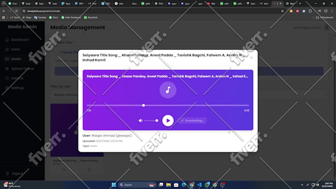Open VS Code from the taskbar
The image size is (336, 189).
199,185
